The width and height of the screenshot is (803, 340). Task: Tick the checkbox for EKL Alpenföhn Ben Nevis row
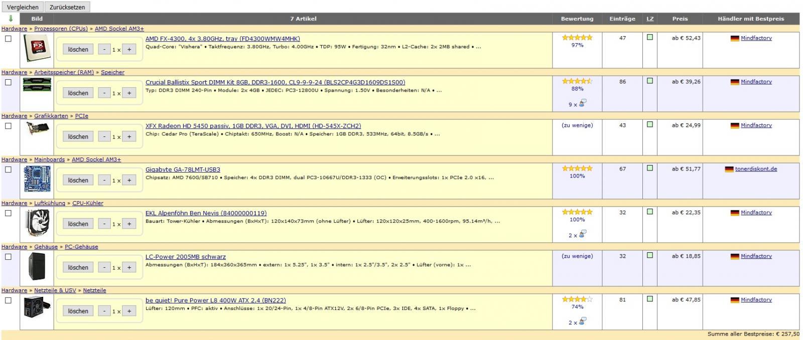click(x=8, y=213)
